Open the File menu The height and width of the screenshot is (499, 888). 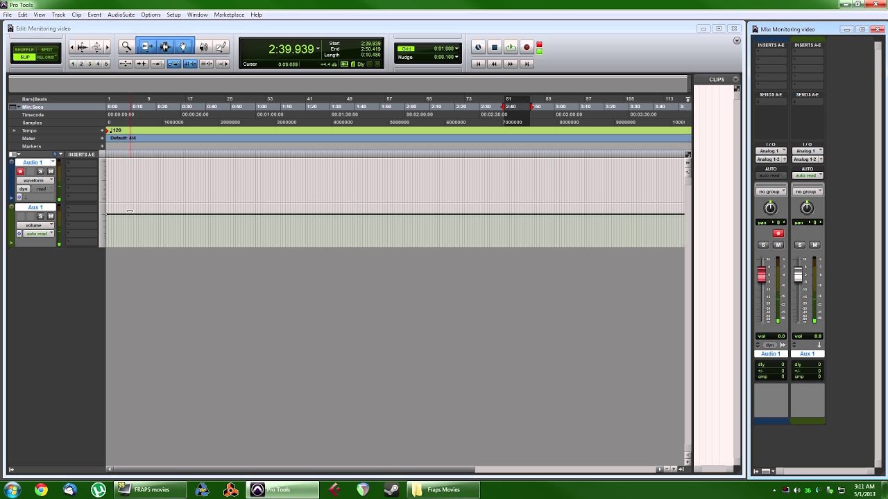click(x=8, y=15)
